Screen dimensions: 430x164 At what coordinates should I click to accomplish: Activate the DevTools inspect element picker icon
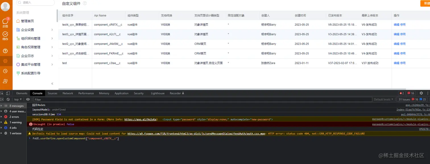pyautogui.click(x=2, y=93)
